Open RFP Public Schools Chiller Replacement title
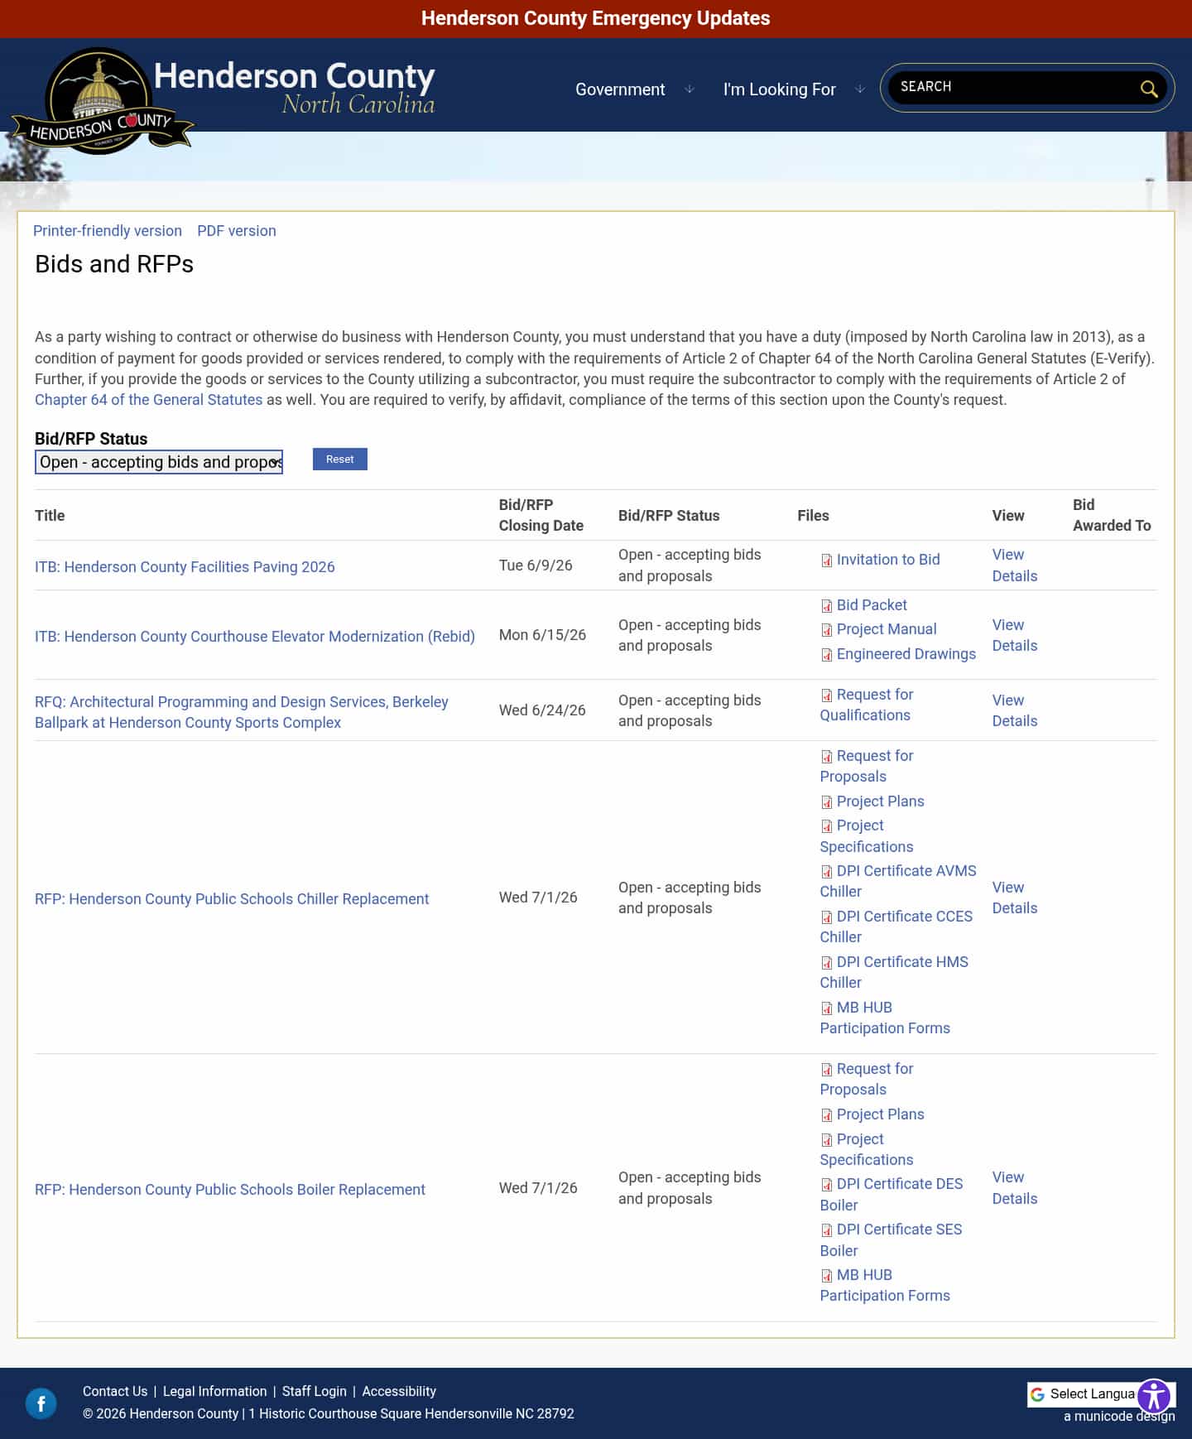The height and width of the screenshot is (1439, 1192). [x=232, y=899]
